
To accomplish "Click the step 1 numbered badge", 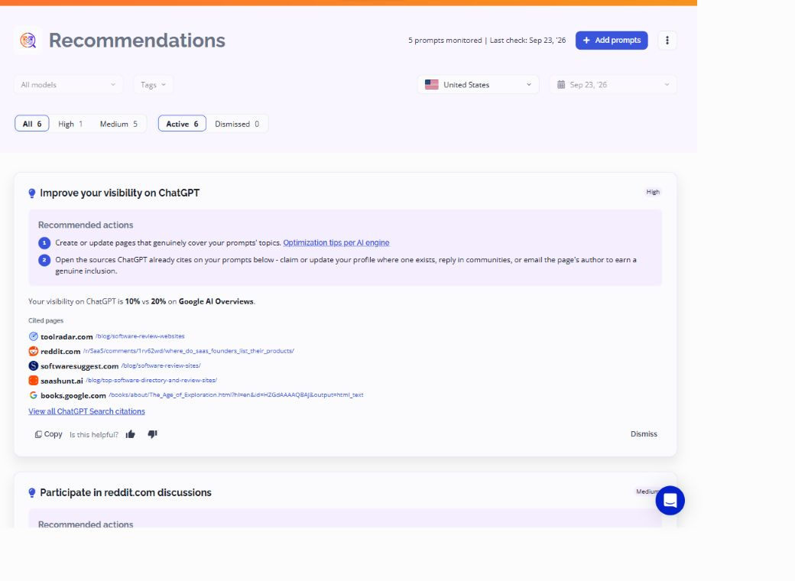I will click(x=44, y=243).
